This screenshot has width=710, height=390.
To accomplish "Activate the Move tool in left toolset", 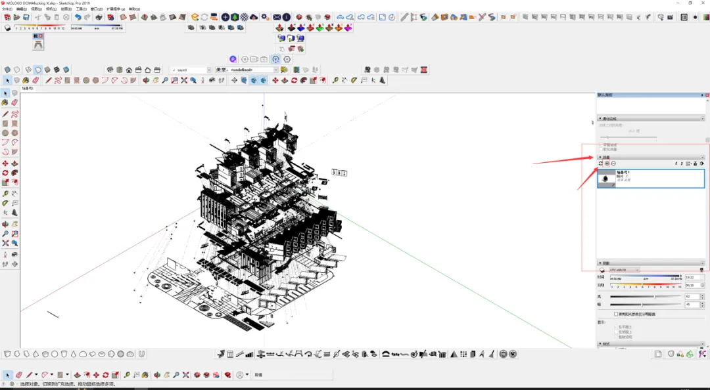I will click(5, 163).
